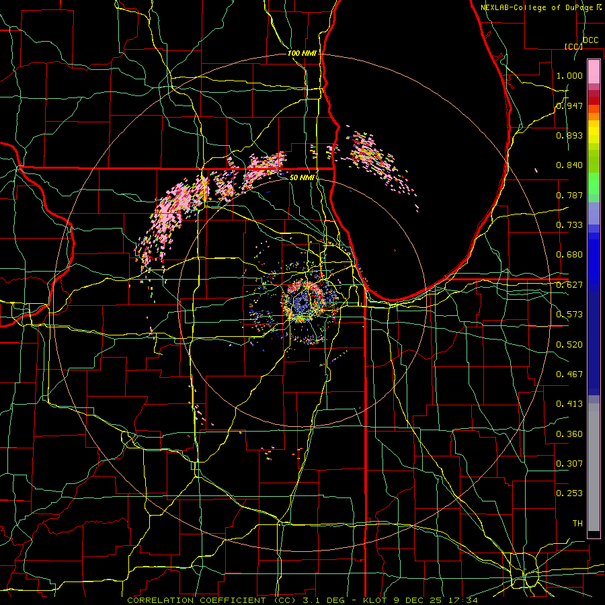The height and width of the screenshot is (605, 605).
Task: Click the 50 NMI range ring label
Action: [302, 177]
